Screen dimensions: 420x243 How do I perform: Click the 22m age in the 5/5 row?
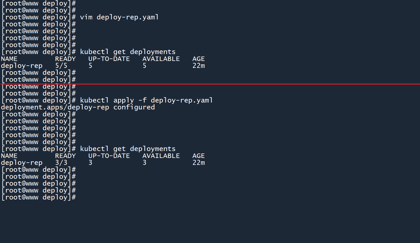(198, 66)
